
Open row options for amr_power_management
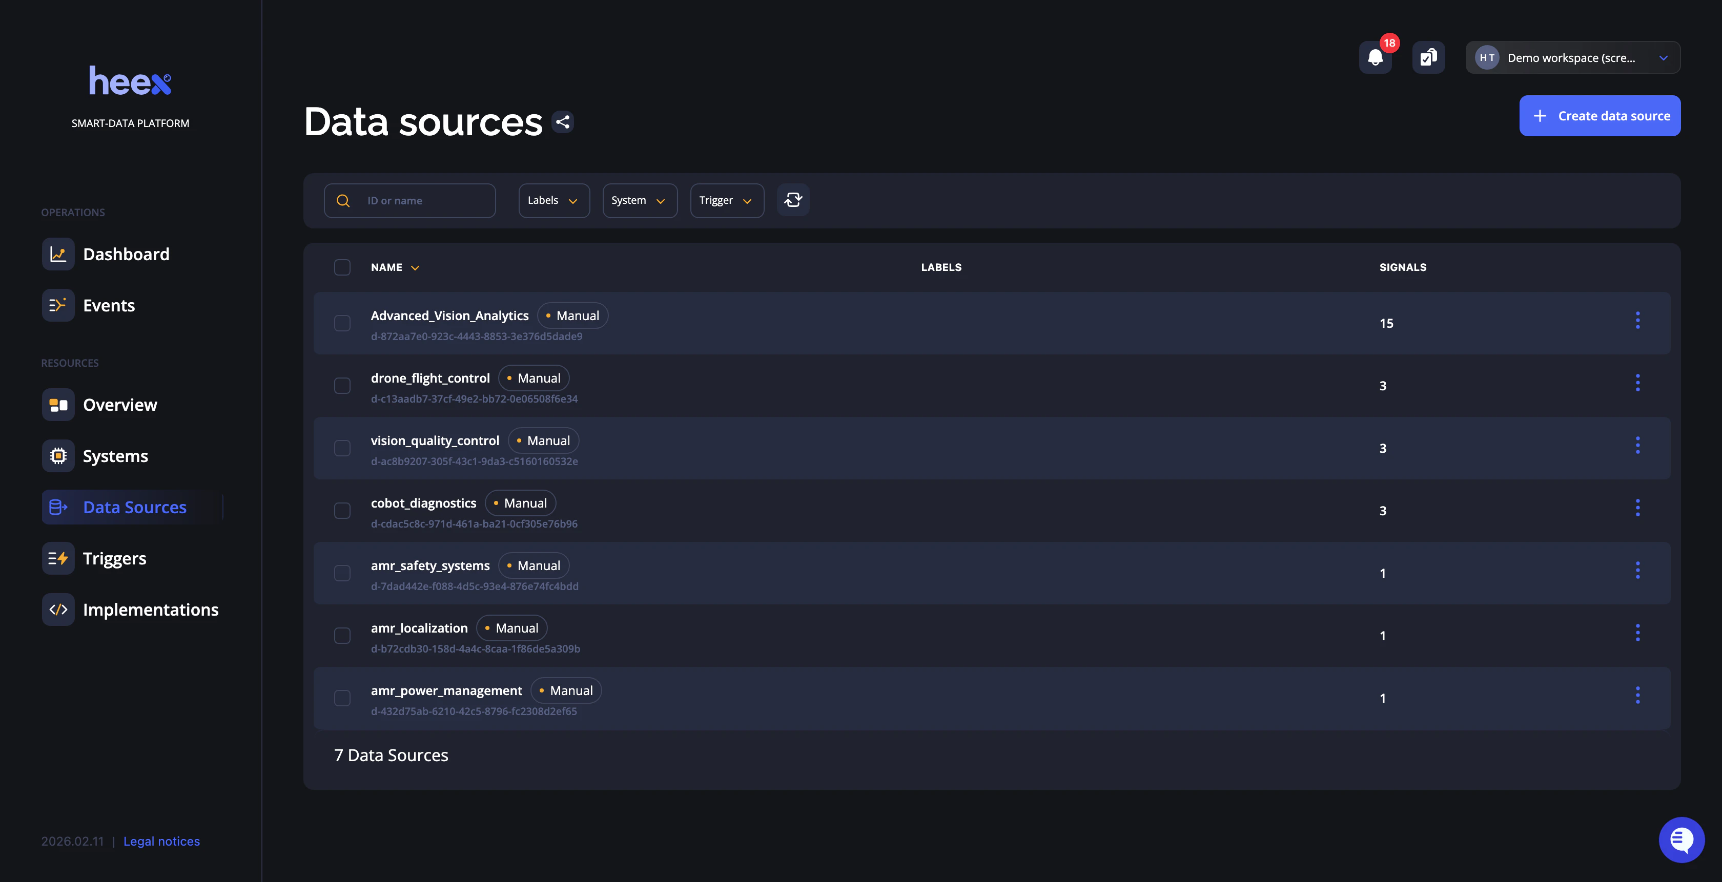(1637, 696)
